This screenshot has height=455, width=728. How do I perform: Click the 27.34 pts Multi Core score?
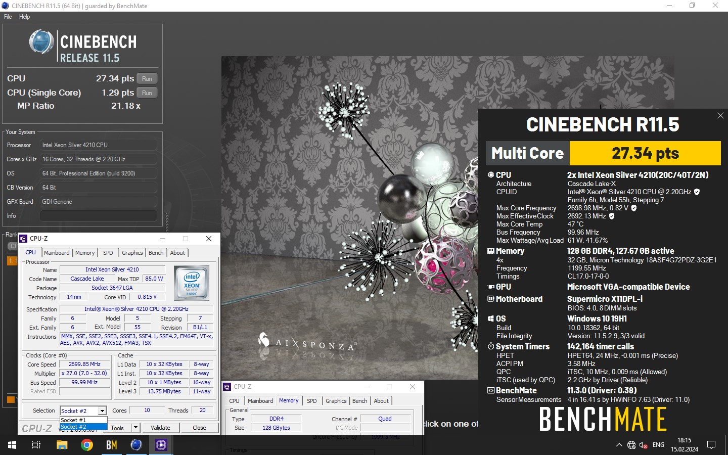click(x=645, y=153)
